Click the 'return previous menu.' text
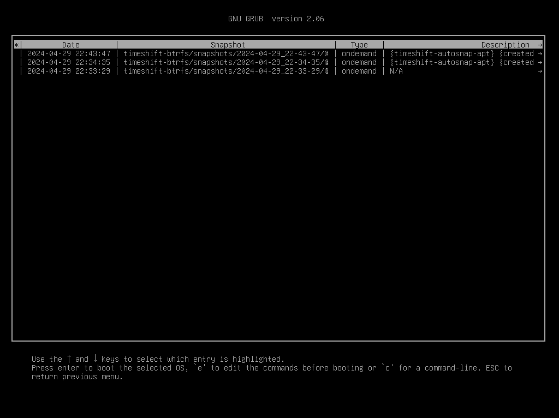 tap(77, 377)
